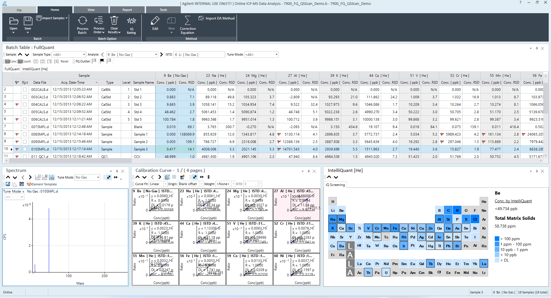Go to the previous analyte arrow
Image resolution: width=551 pixels, height=298 pixels.
tap(102, 54)
